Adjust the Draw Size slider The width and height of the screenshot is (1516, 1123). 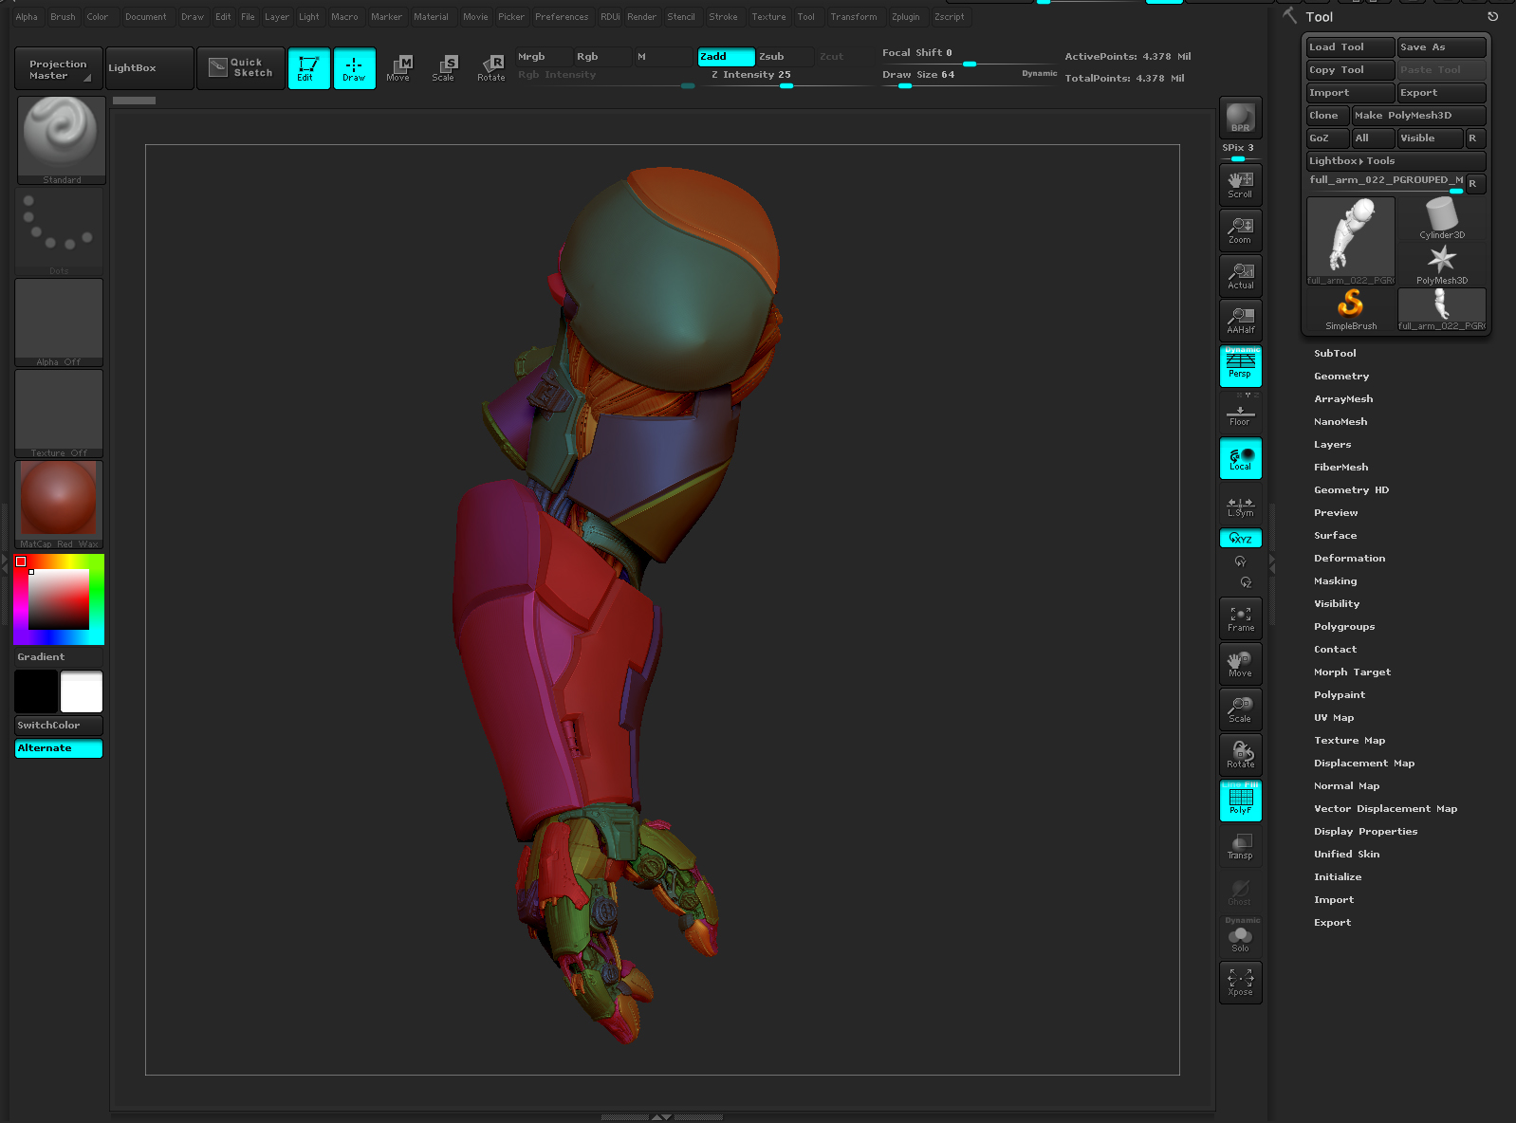point(970,77)
